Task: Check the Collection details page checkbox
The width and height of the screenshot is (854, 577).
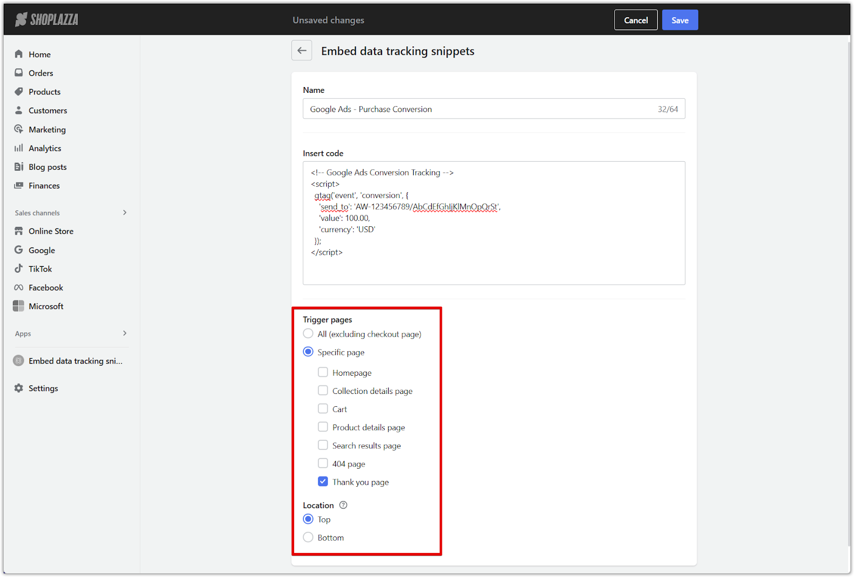Action: [x=323, y=390]
